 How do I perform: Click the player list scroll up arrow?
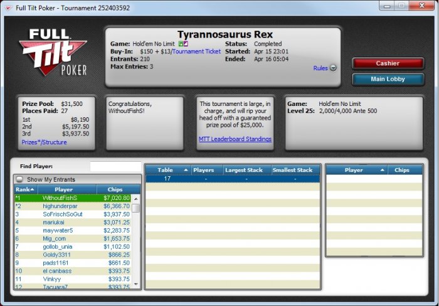coord(136,199)
